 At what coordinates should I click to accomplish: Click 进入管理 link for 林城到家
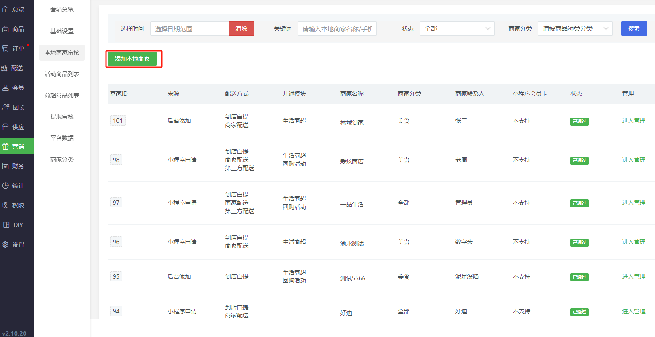coord(634,121)
